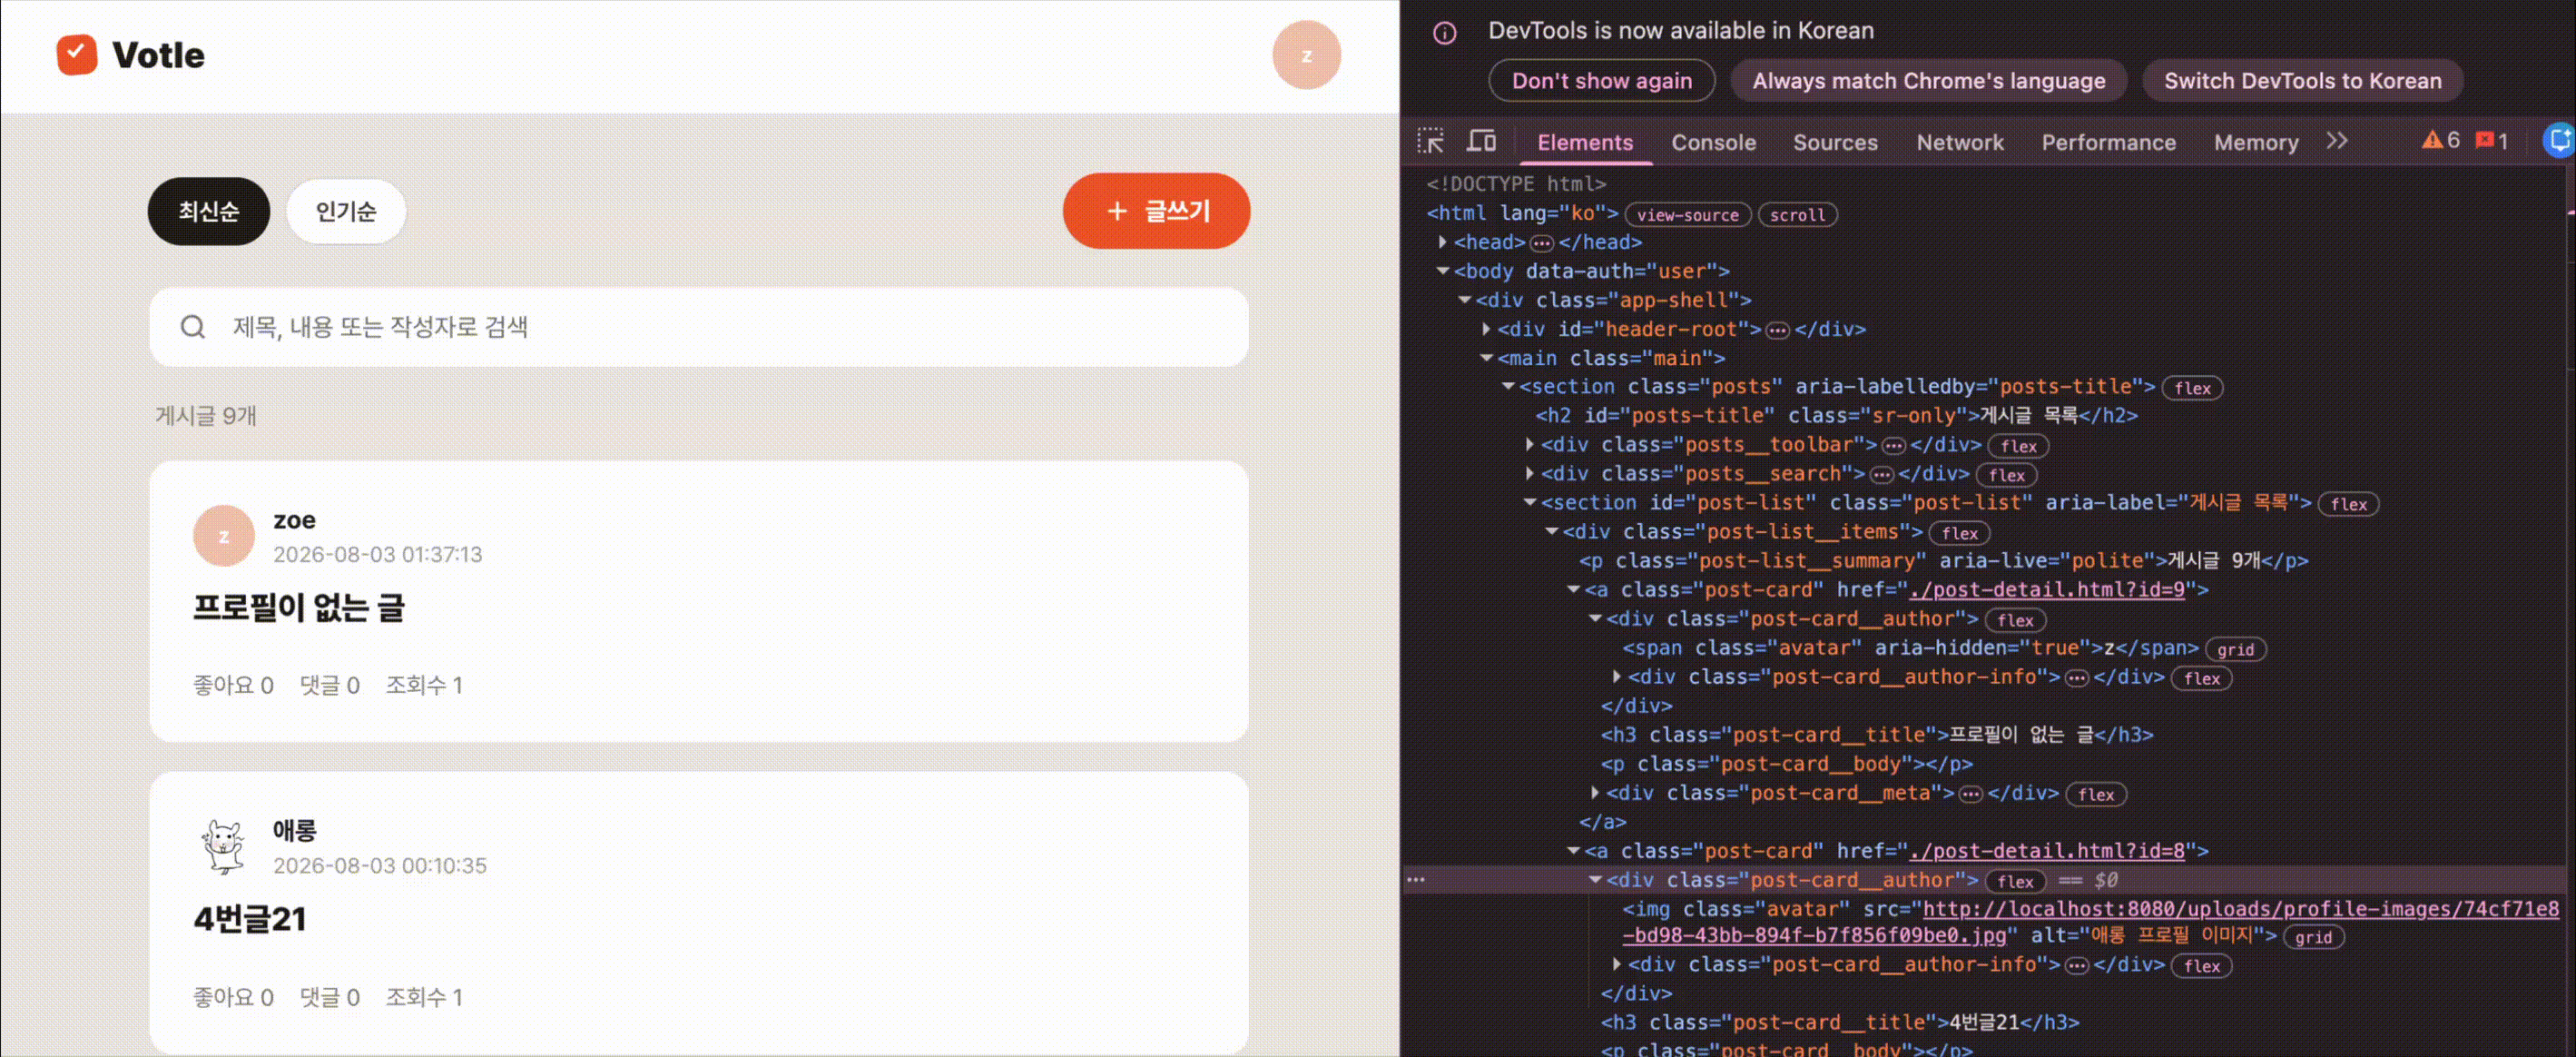Toggle the device toolbar icon
2576x1057 pixels.
[1481, 141]
